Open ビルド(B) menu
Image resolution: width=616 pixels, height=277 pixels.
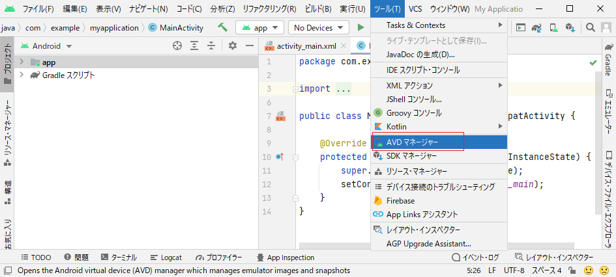point(318,8)
